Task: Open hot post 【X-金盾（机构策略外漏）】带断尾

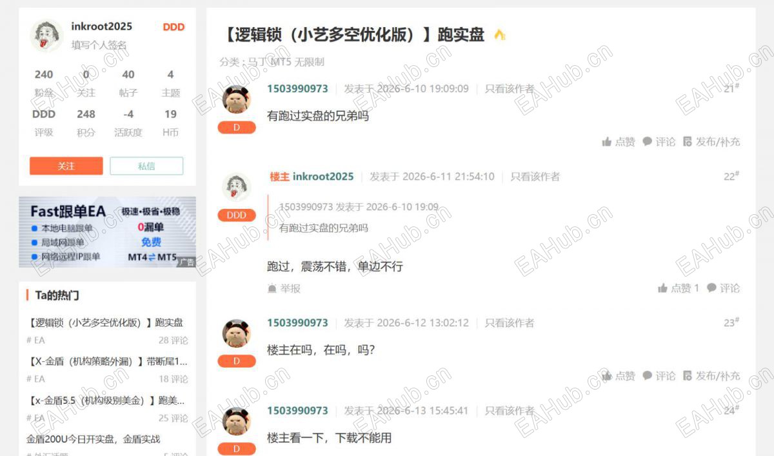Action: [107, 361]
